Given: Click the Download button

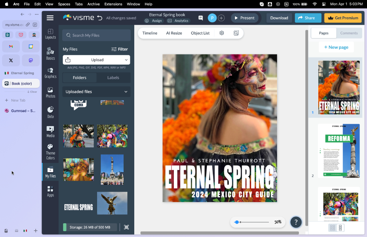Looking at the screenshot, I should click(279, 18).
